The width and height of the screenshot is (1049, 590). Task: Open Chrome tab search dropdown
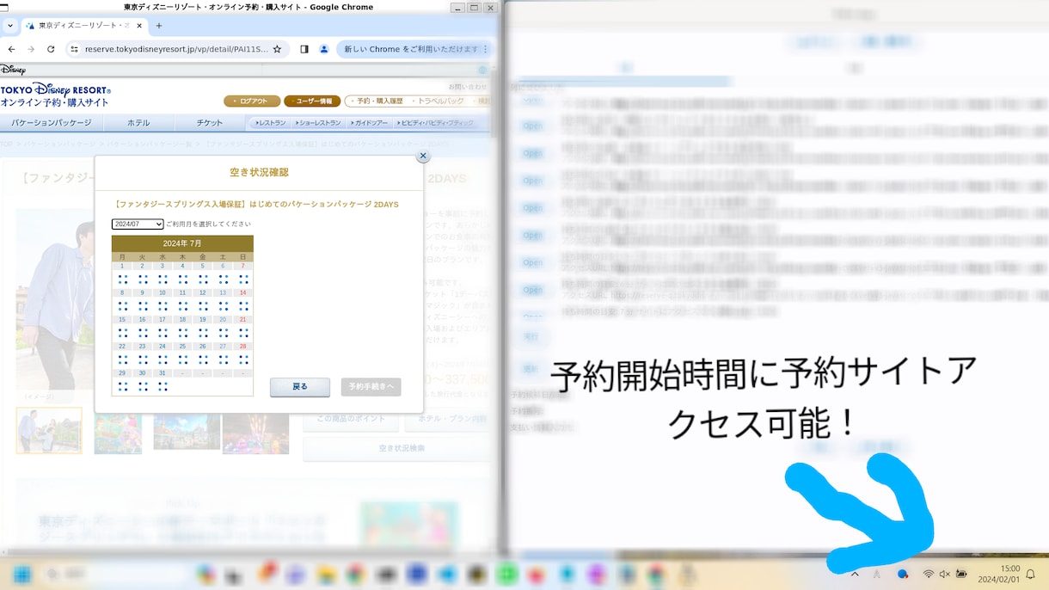(9, 26)
